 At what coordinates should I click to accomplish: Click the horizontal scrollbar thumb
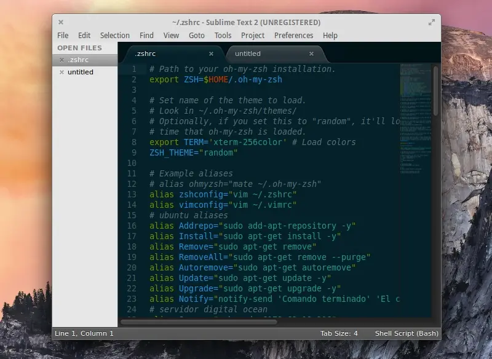coord(199,322)
